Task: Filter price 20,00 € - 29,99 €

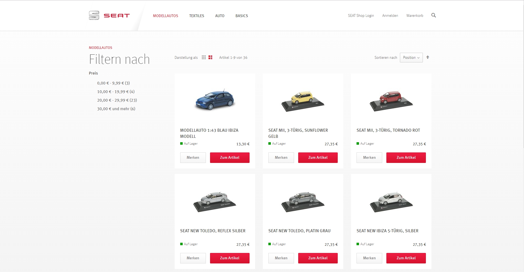Action: coord(117,100)
